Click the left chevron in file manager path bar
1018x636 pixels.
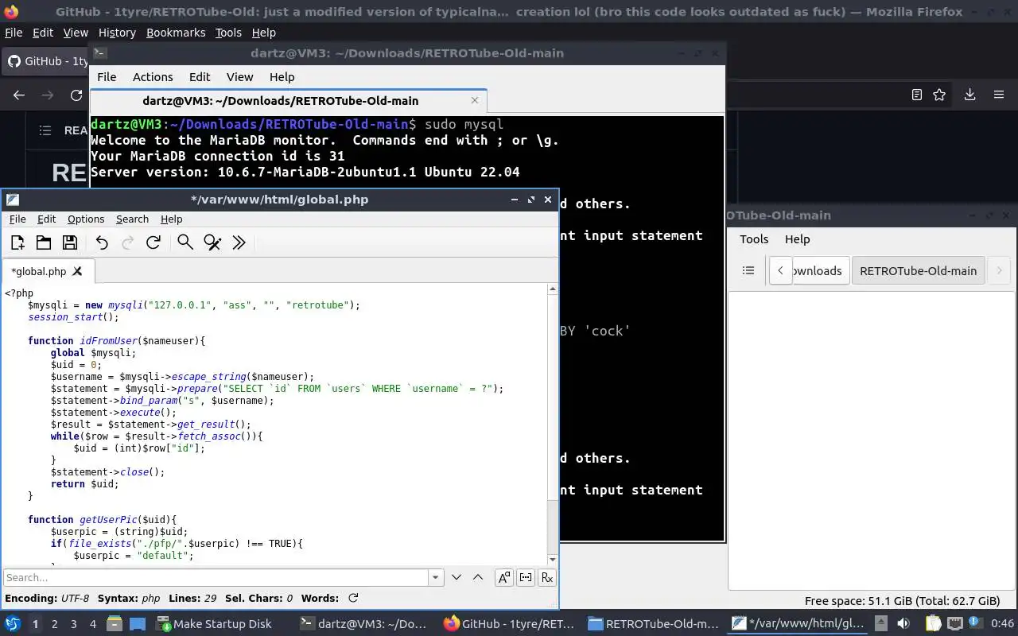click(780, 270)
